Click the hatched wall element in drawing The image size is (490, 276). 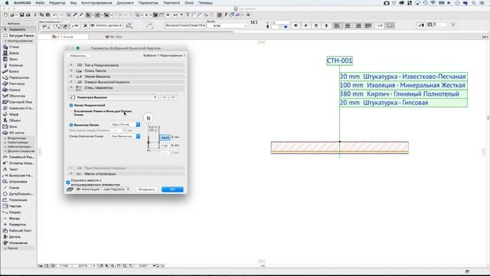[x=340, y=147]
